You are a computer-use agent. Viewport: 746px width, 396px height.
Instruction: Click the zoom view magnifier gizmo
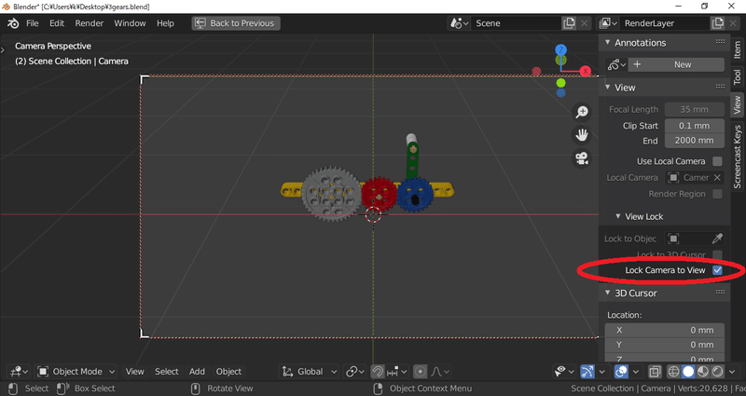[x=582, y=112]
